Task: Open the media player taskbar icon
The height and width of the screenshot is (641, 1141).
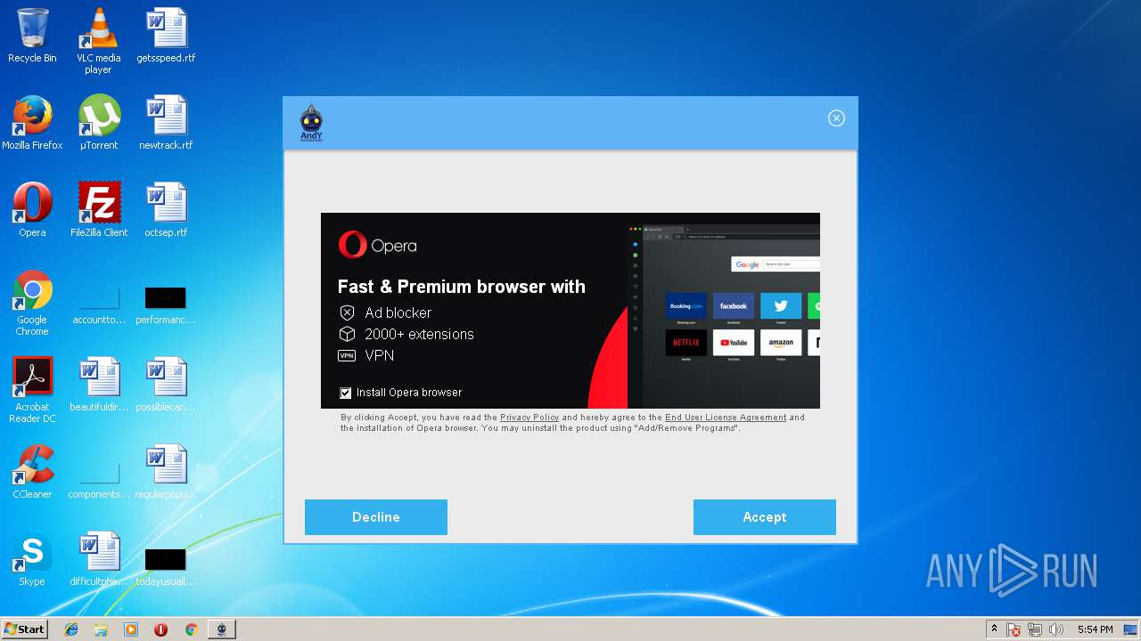Action: coord(131,629)
